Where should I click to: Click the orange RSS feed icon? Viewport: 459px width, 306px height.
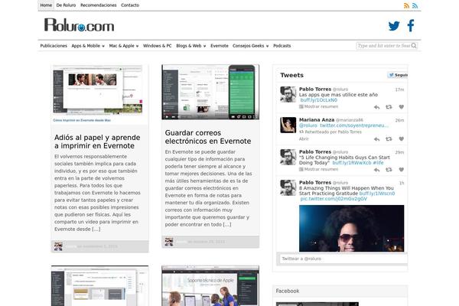tap(406, 5)
